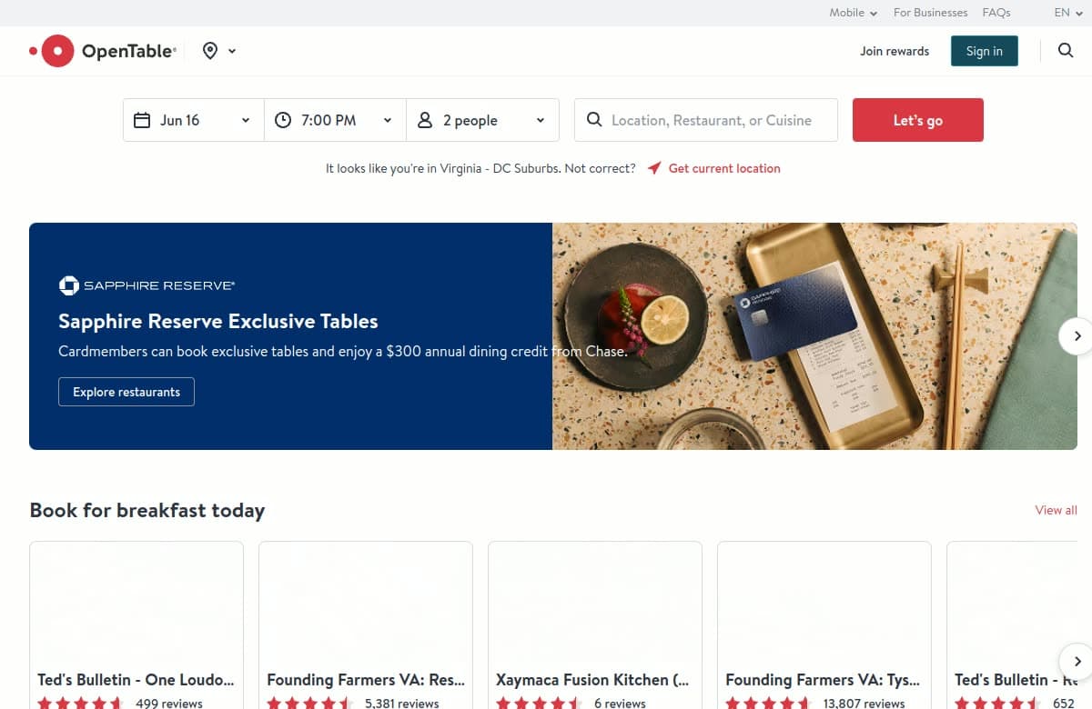Click the Sapphire Reserve Exclusive Tables heading
Image resolution: width=1092 pixels, height=709 pixels.
[218, 321]
